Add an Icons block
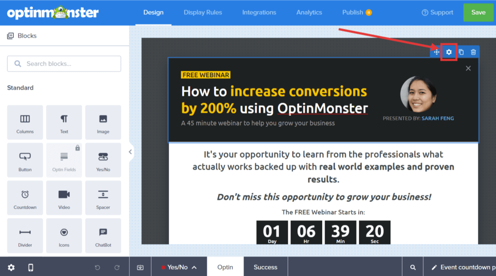Viewport: 496px width, 276px height. (x=64, y=235)
